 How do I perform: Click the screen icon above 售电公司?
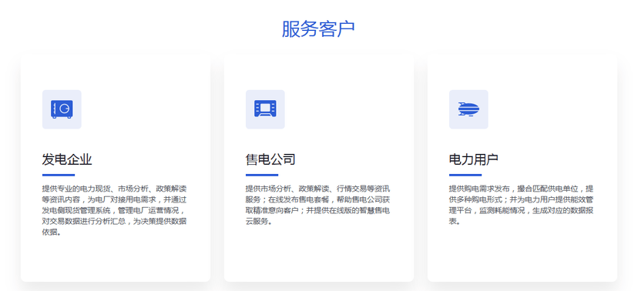click(265, 109)
